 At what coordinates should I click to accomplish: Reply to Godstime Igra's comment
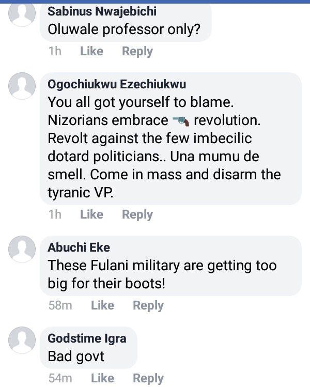[x=148, y=378]
